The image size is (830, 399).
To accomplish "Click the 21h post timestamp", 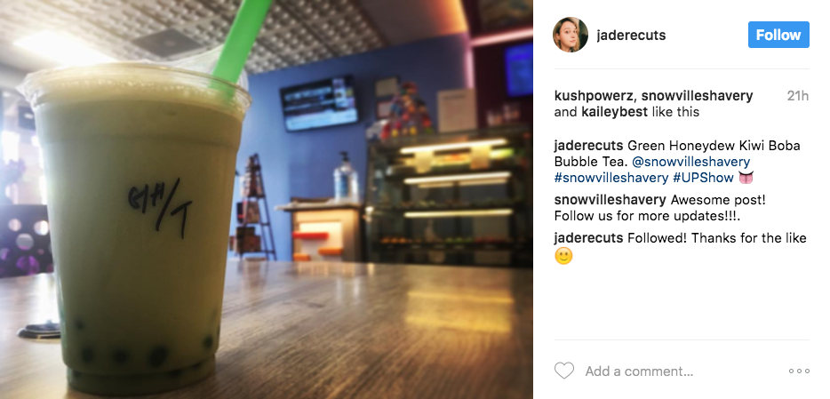I will click(x=798, y=96).
